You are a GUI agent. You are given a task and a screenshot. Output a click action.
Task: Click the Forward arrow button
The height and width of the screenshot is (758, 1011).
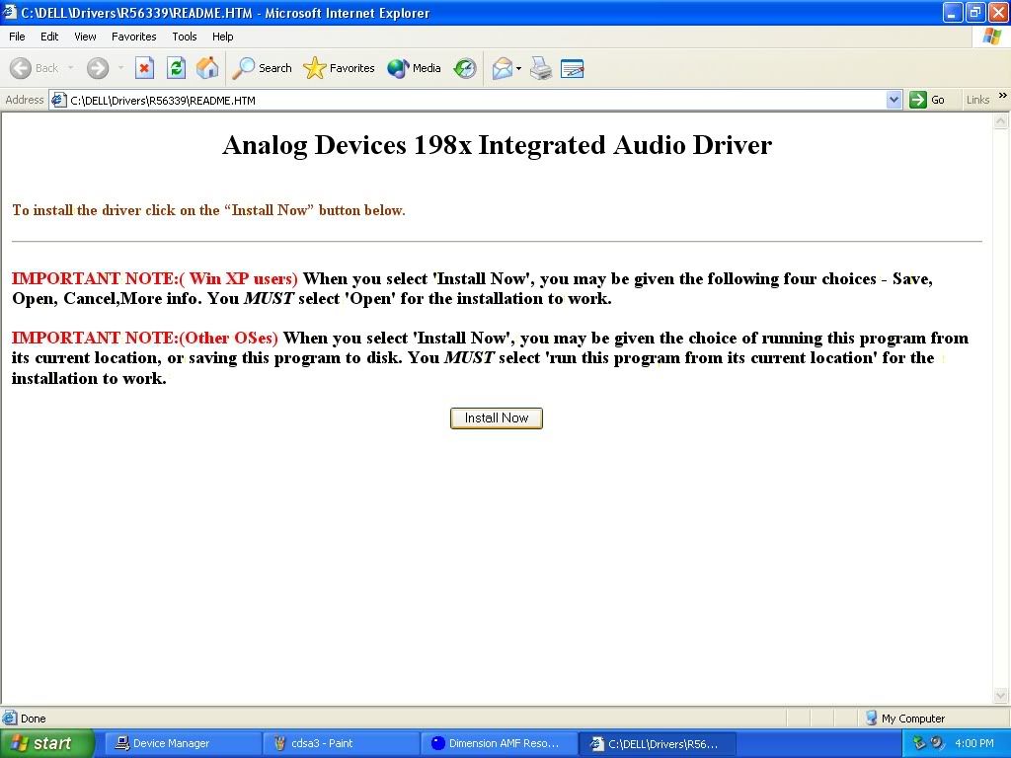pos(98,68)
